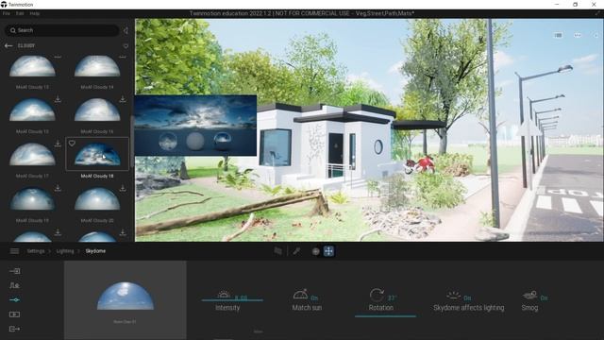604x340 pixels.
Task: Select the MoAf Cloudy 14 thumbnail
Action: pos(97,66)
